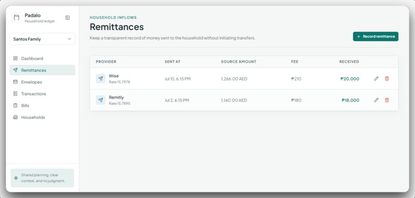Click the Remittances paper plane sidebar icon
The height and width of the screenshot is (198, 415).
15,70
